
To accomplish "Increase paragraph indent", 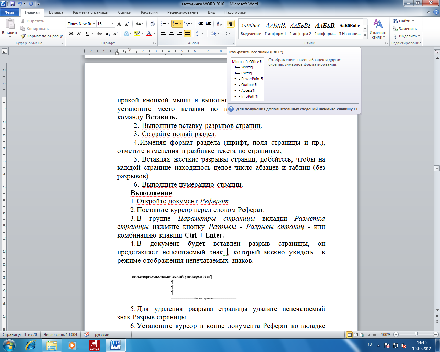I will [x=209, y=24].
